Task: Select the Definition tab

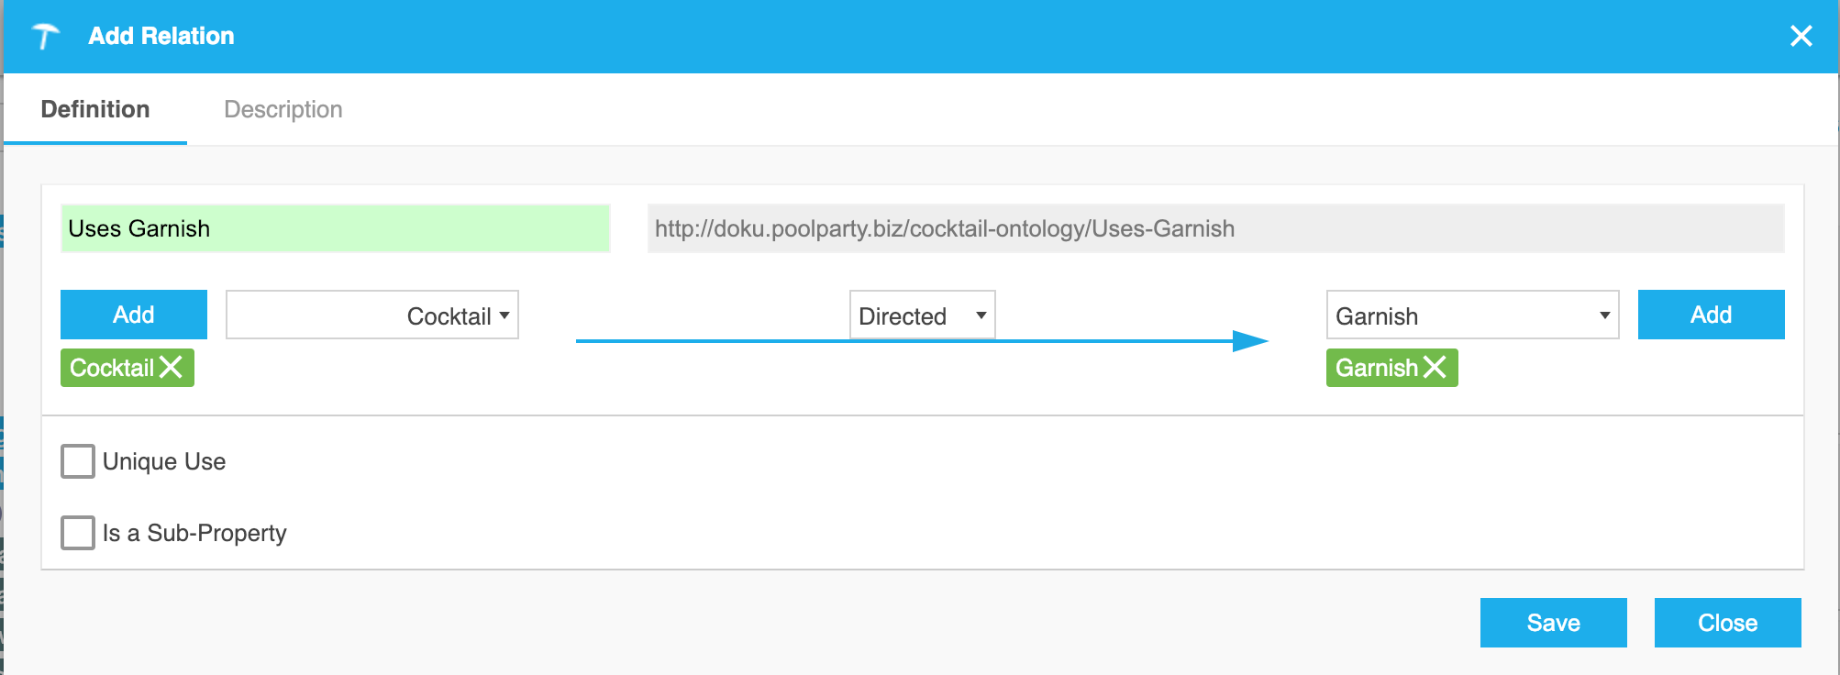Action: click(95, 109)
